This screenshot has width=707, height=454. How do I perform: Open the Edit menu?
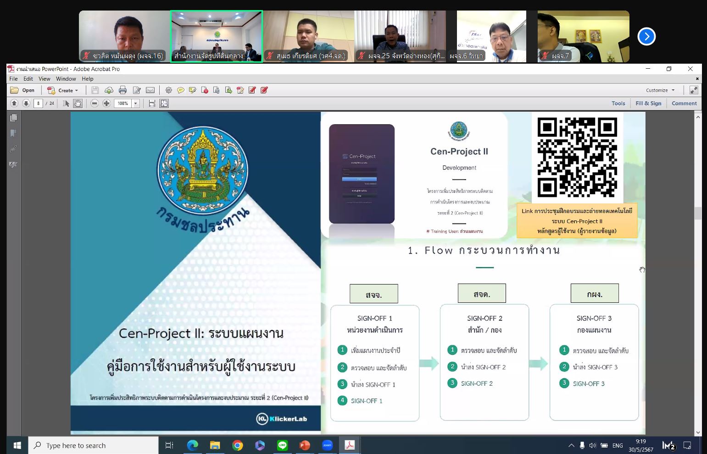[x=28, y=79]
